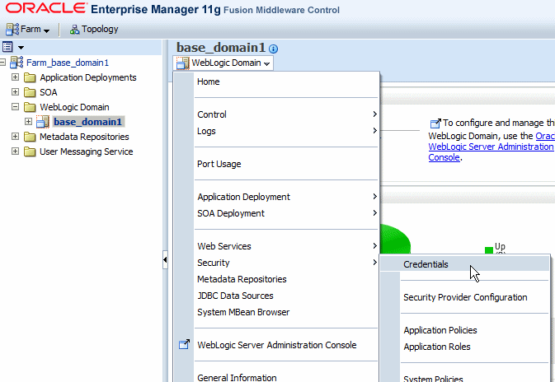This screenshot has width=555, height=382.
Task: Select base_domain1 in the navigation tree
Action: coord(87,122)
